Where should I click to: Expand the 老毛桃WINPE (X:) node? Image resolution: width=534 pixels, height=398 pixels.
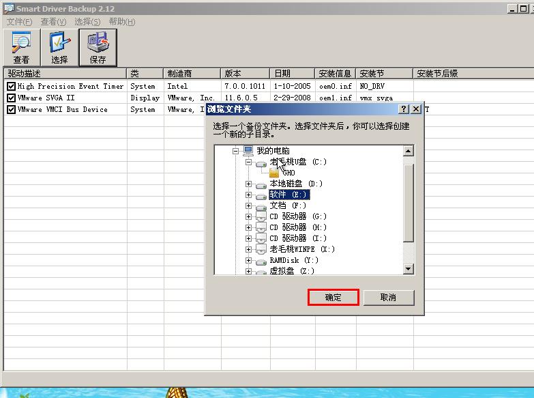click(249, 249)
